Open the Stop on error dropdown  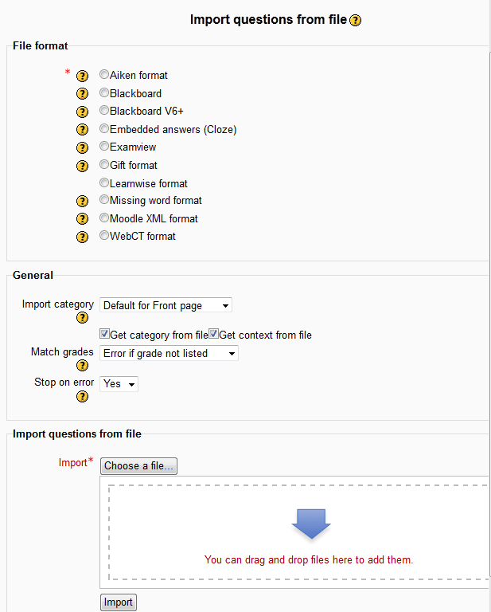point(119,384)
